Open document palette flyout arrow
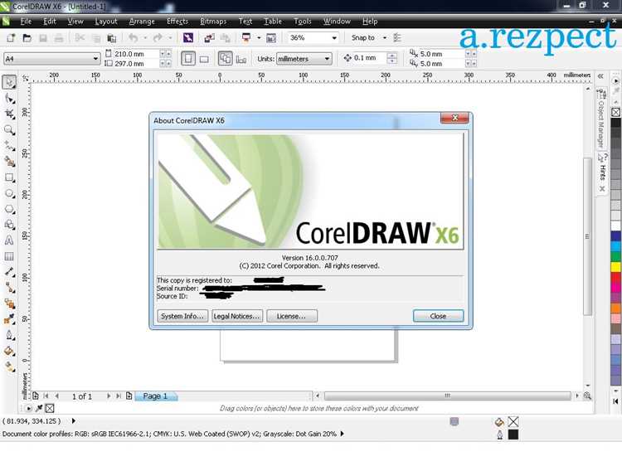 pyautogui.click(x=28, y=408)
